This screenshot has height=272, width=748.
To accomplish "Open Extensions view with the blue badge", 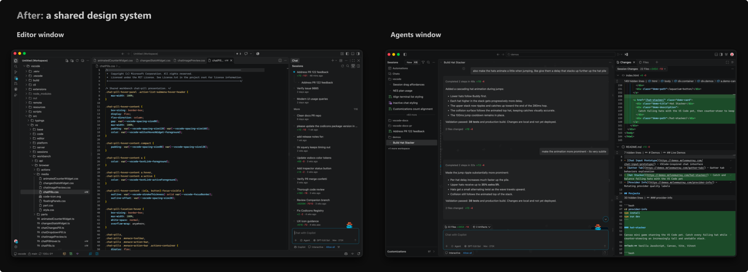I will coord(16,78).
